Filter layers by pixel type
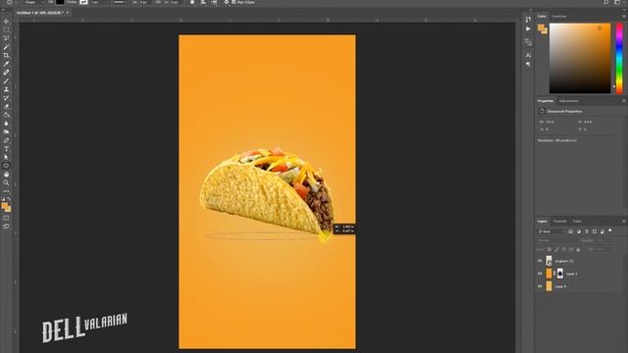 pos(571,231)
